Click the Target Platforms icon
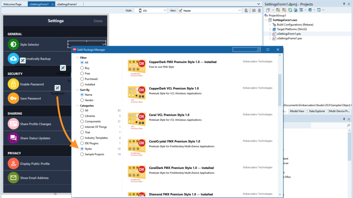The image size is (353, 198). 274,29
